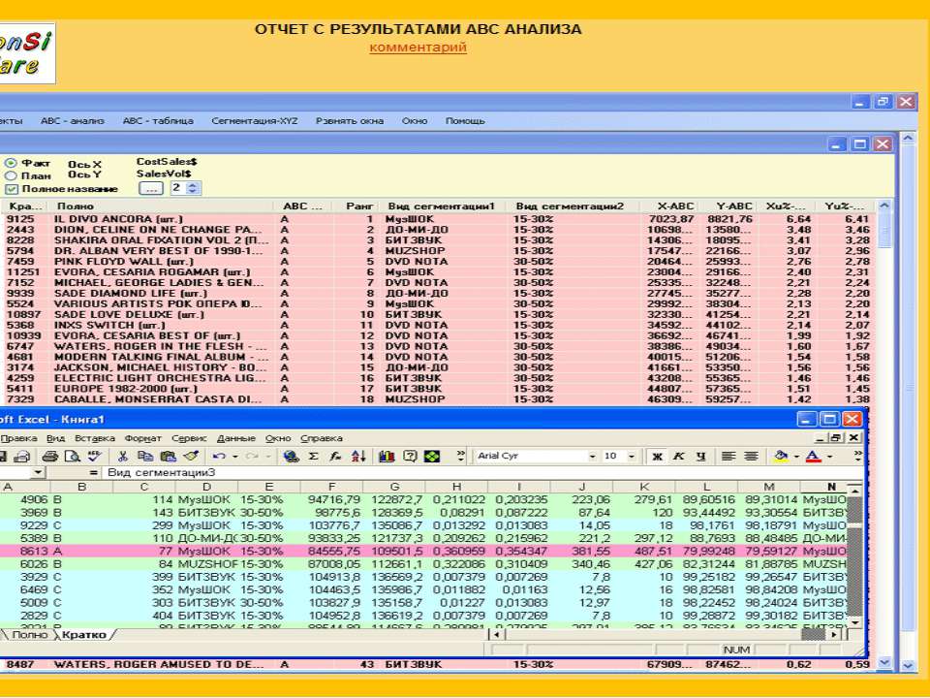The height and width of the screenshot is (698, 930).
Task: Apply AutoSum with the sigma icon
Action: click(313, 456)
